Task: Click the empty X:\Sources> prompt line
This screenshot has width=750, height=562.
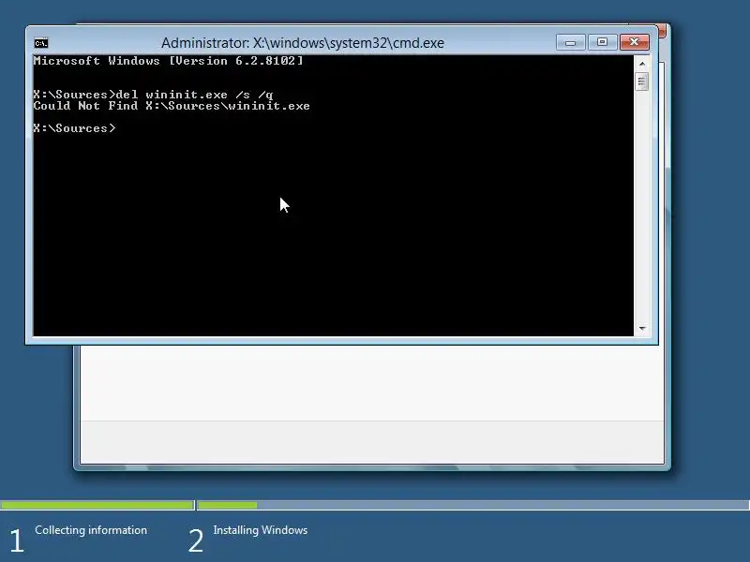Action: point(75,128)
